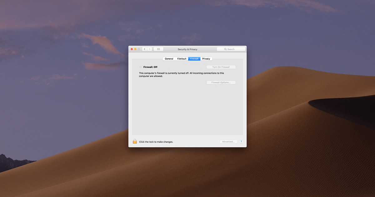
Task: Click the magnifier icon in the search field
Action: 225,49
